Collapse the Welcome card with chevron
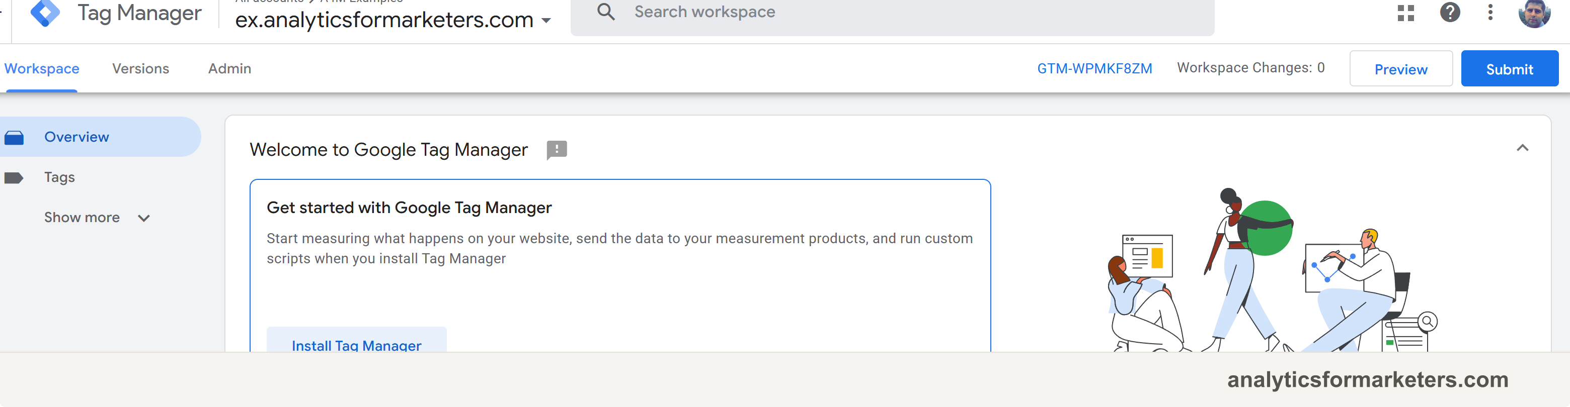The image size is (1570, 407). pyautogui.click(x=1522, y=148)
